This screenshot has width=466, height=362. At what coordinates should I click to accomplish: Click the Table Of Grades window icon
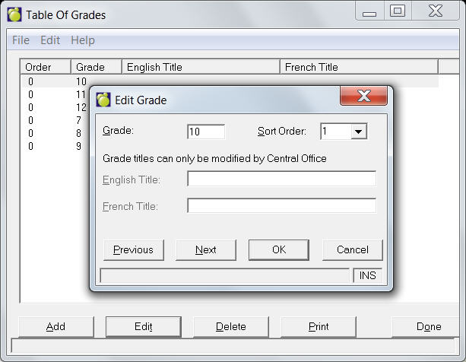14,14
